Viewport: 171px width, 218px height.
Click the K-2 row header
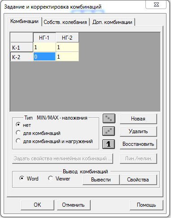(x=22, y=57)
